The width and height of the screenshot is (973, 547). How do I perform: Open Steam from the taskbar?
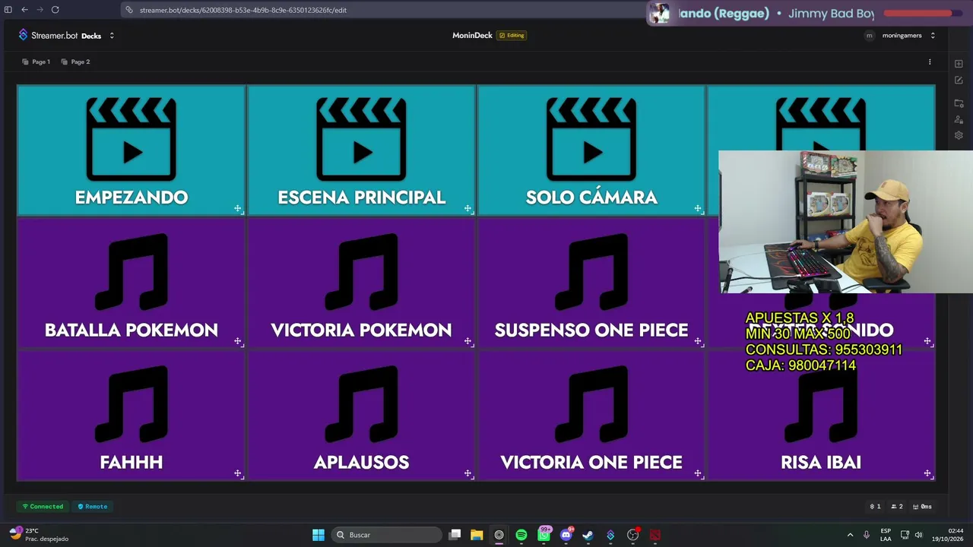[588, 535]
